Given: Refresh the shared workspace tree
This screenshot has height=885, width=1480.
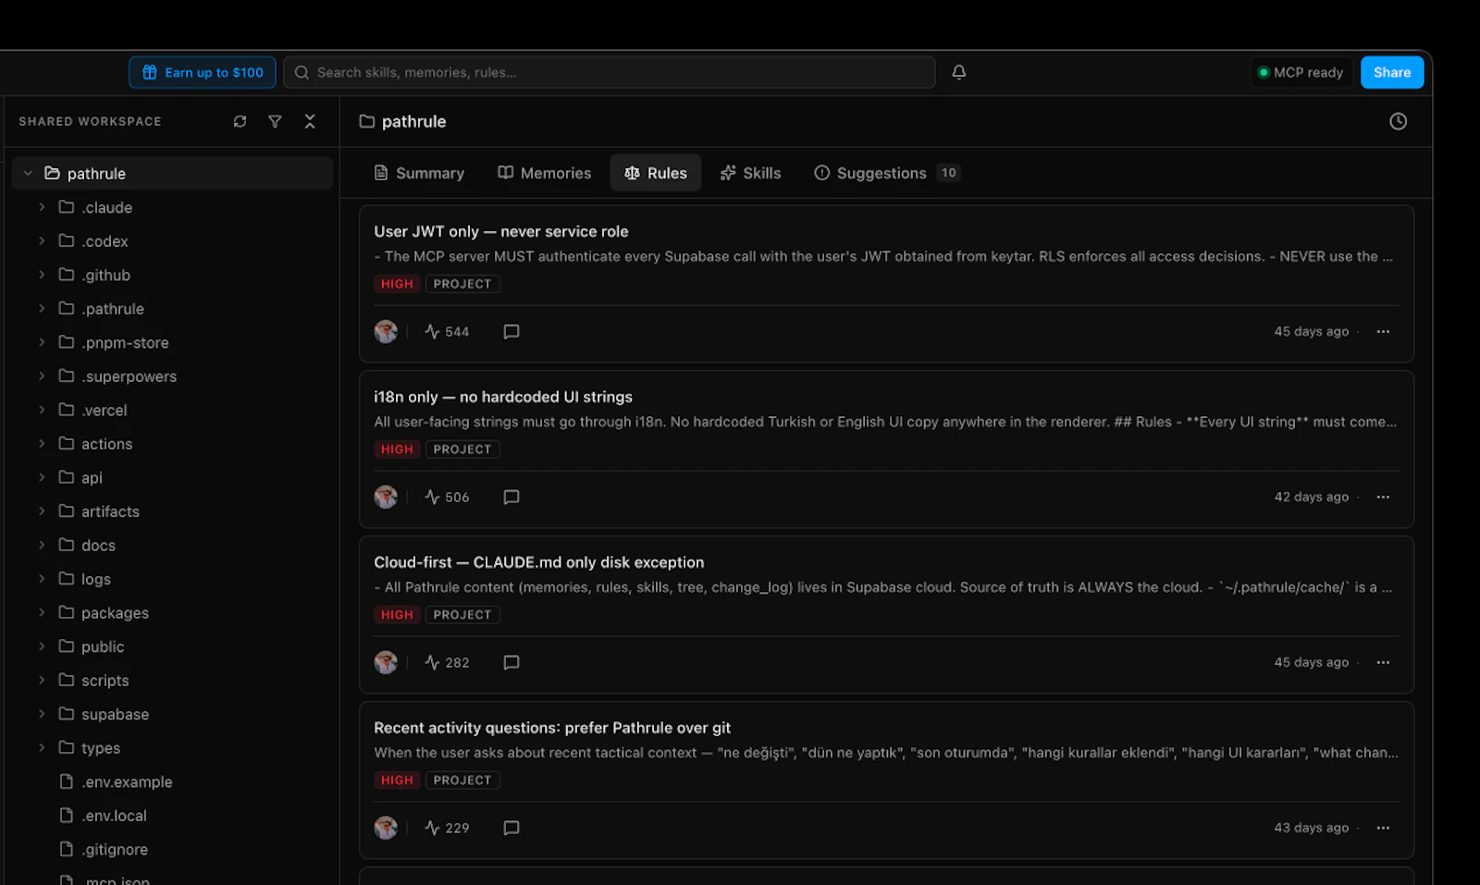Looking at the screenshot, I should 240,121.
